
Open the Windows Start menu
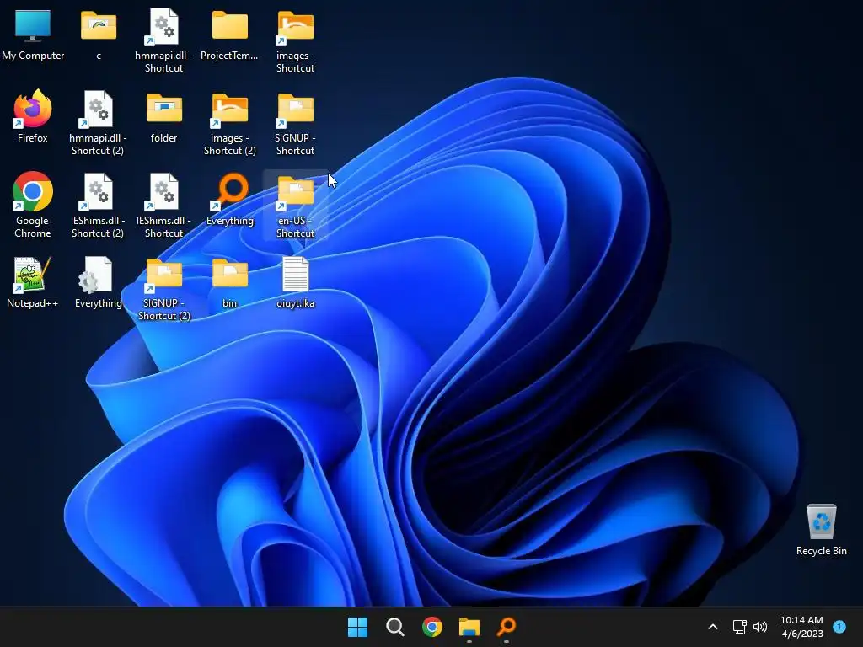click(357, 627)
